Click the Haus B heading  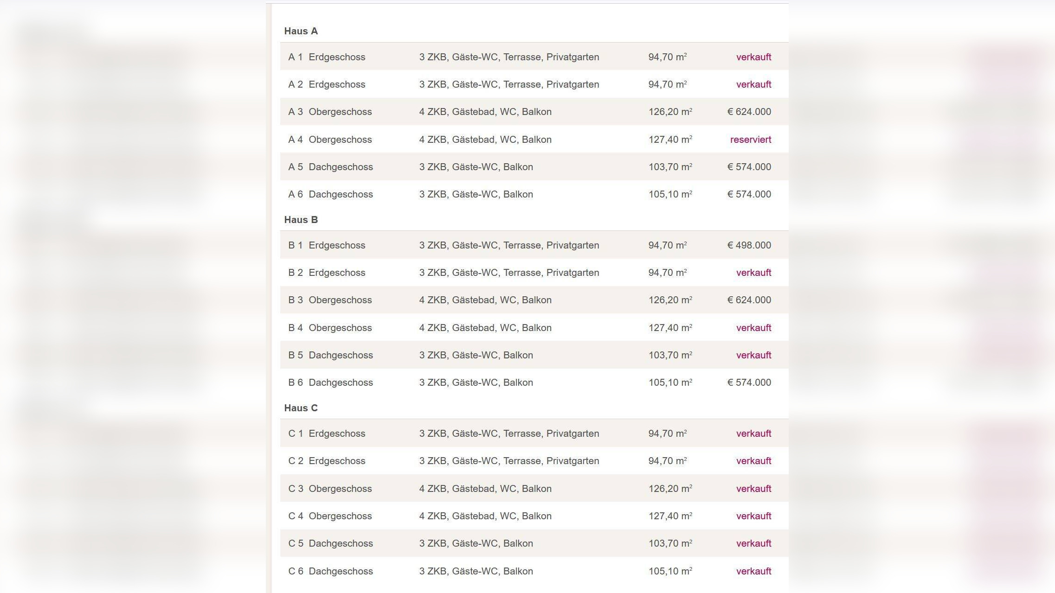click(x=301, y=220)
